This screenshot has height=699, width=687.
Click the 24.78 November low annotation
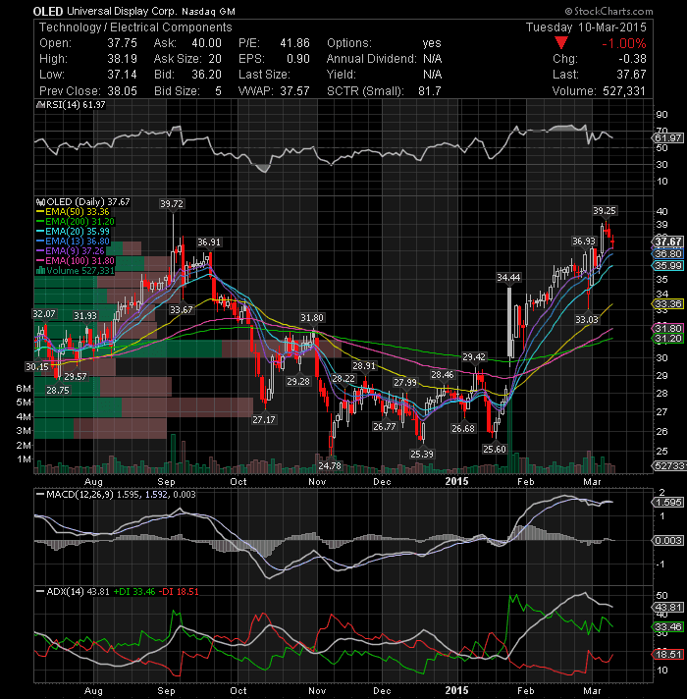tap(330, 466)
